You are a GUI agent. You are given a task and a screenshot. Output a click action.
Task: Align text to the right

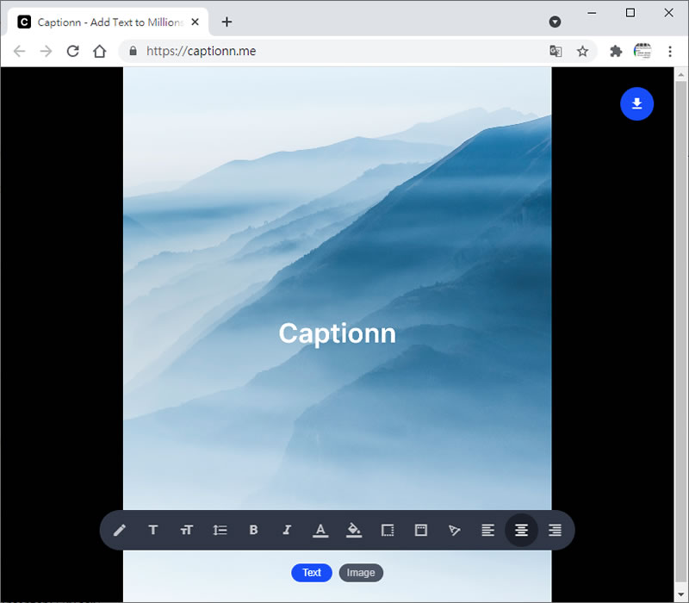555,530
